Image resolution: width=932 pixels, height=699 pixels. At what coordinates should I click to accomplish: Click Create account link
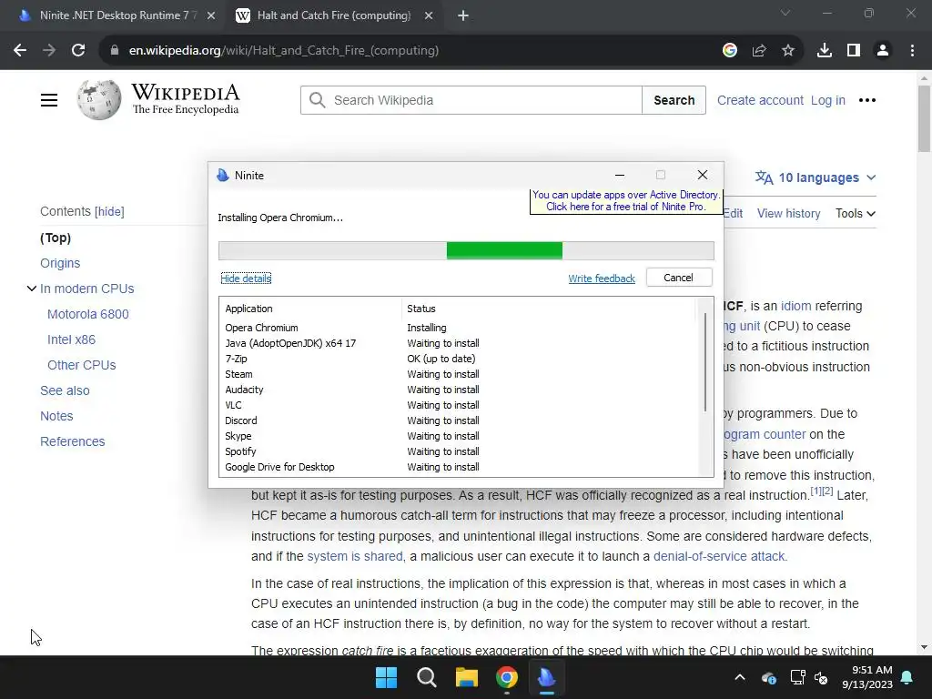[x=760, y=100]
